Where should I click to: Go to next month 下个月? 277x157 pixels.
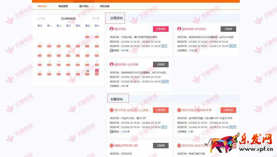point(95,18)
